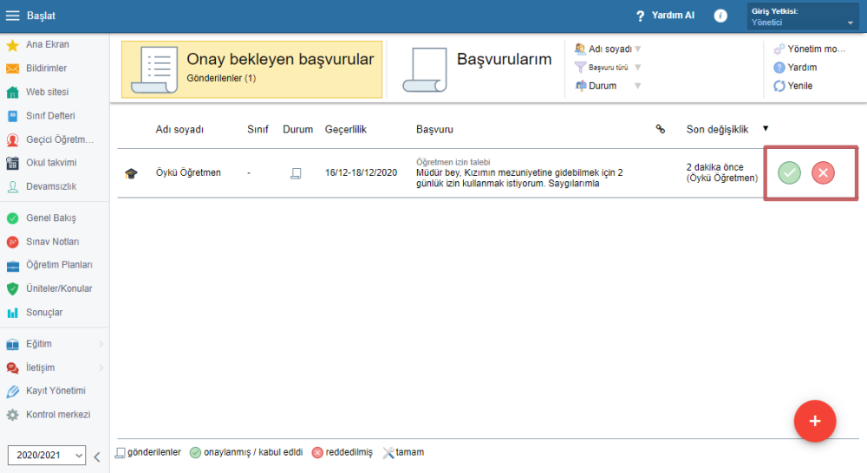Expand the Eğitim submenu arrow
The image size is (867, 473).
tap(101, 344)
